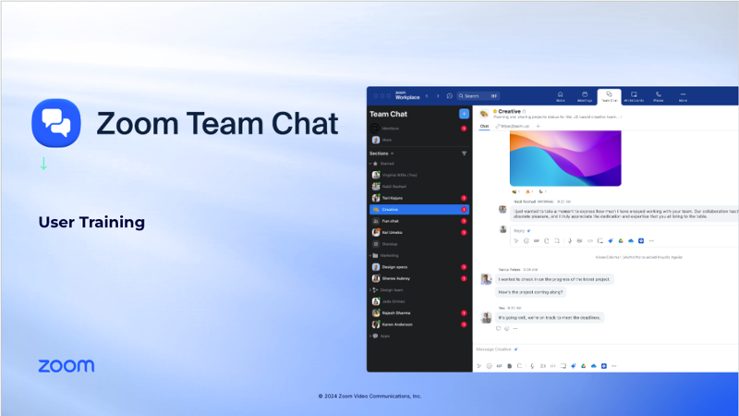Open the More row under Mentions
The width and height of the screenshot is (739, 416).
tap(419, 140)
